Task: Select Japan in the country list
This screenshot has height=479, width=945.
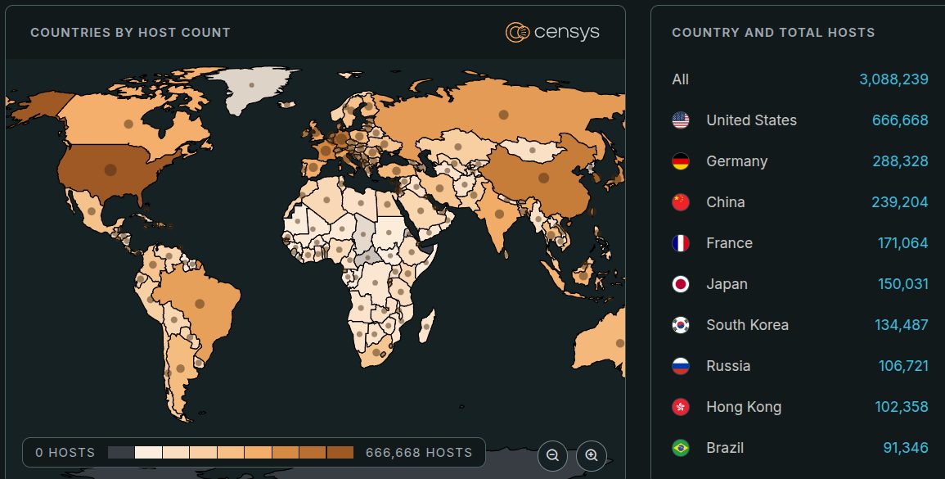Action: coord(799,283)
